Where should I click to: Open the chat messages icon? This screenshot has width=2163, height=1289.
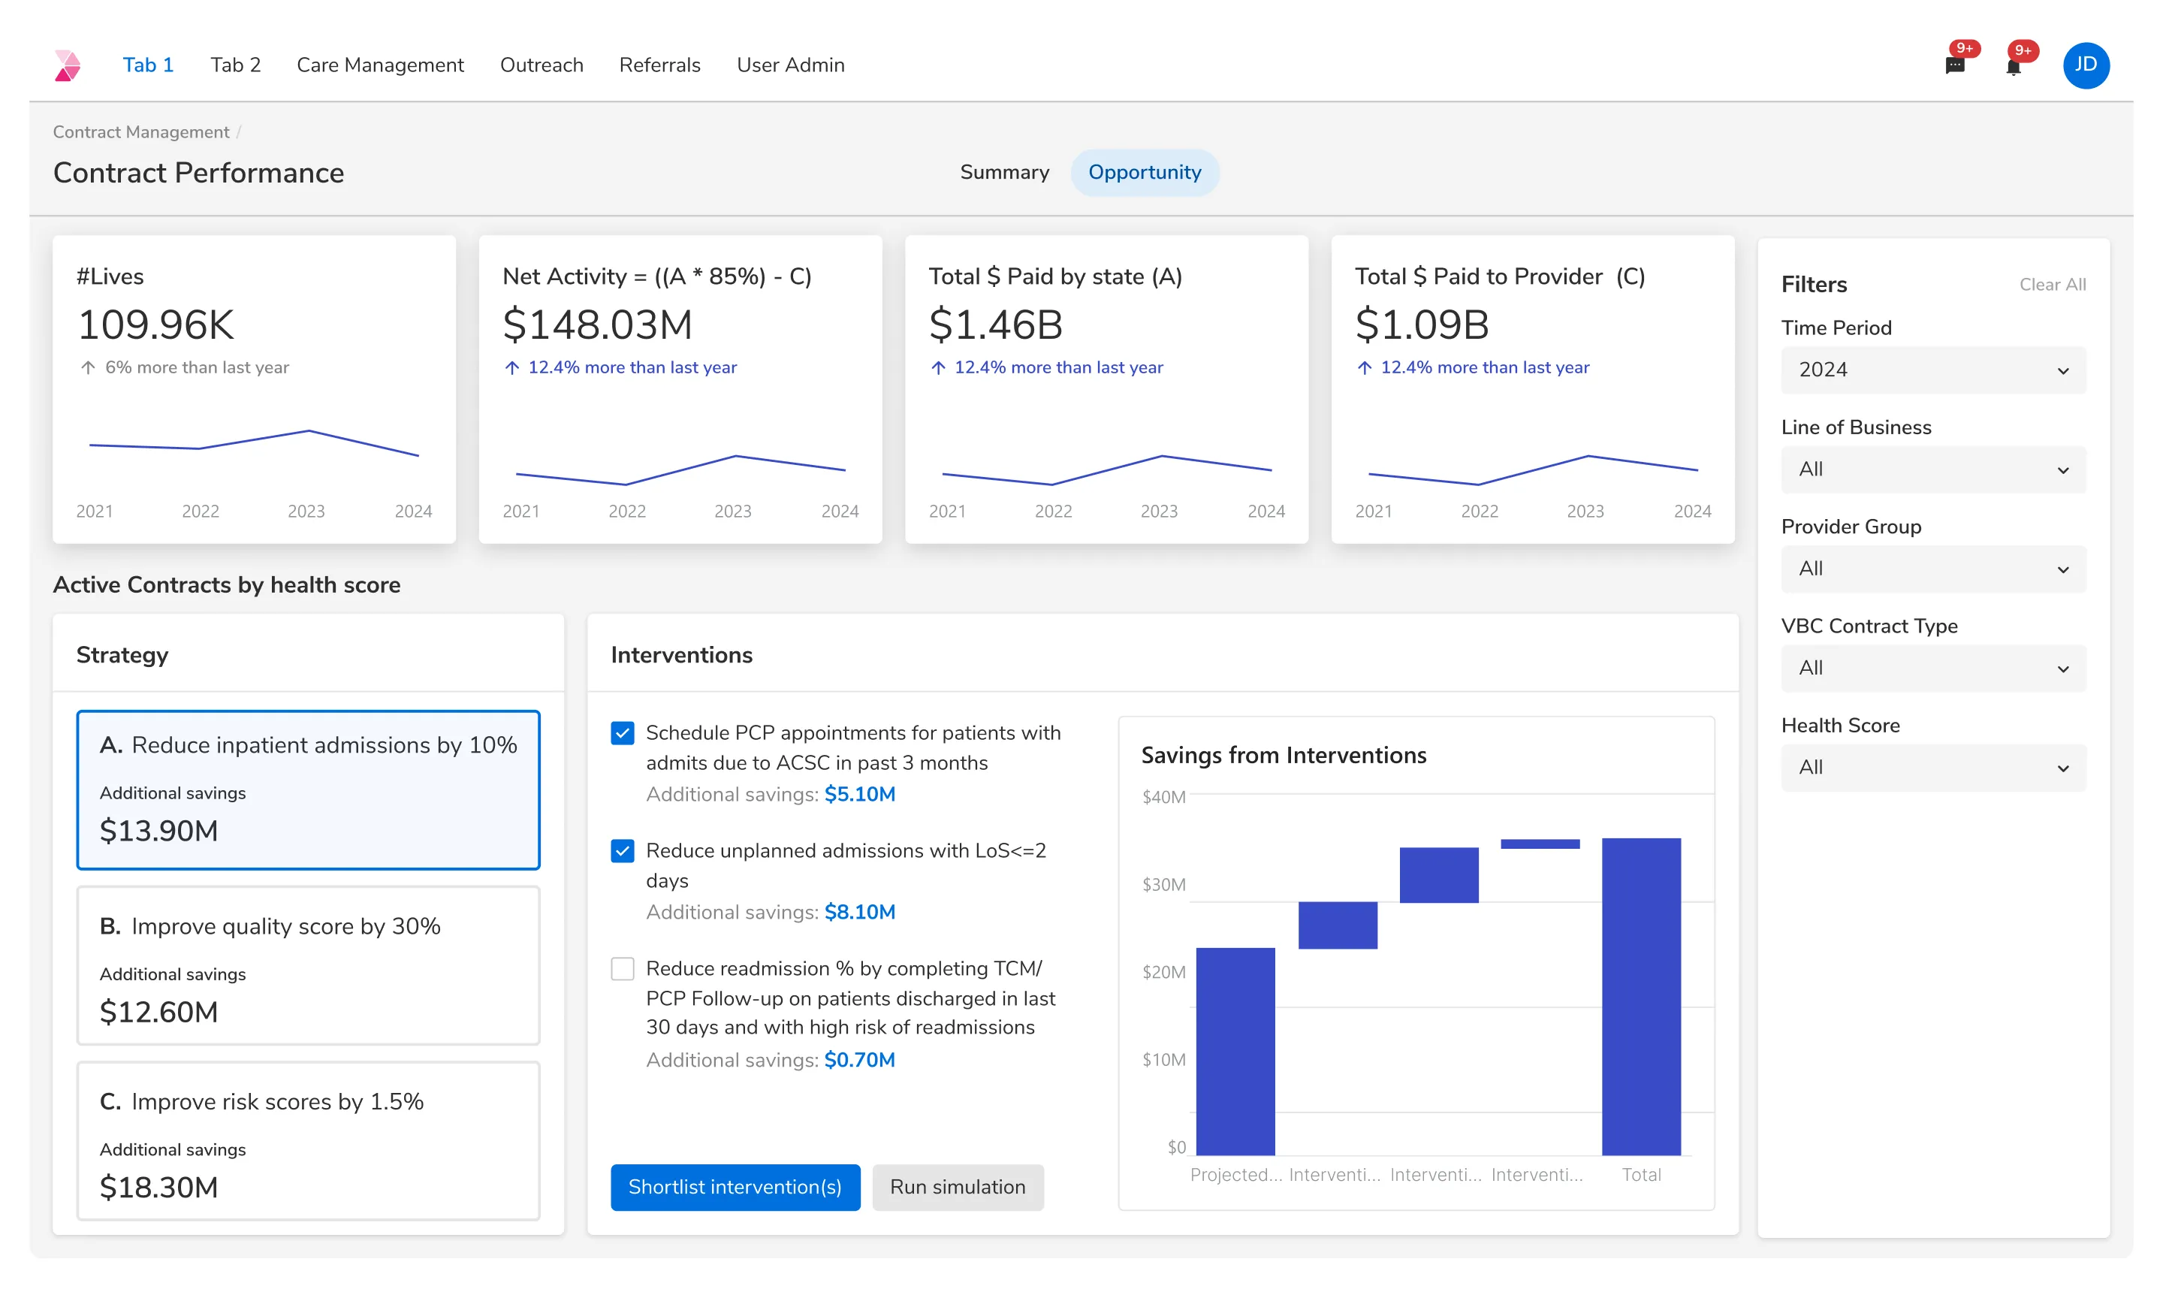[1955, 65]
